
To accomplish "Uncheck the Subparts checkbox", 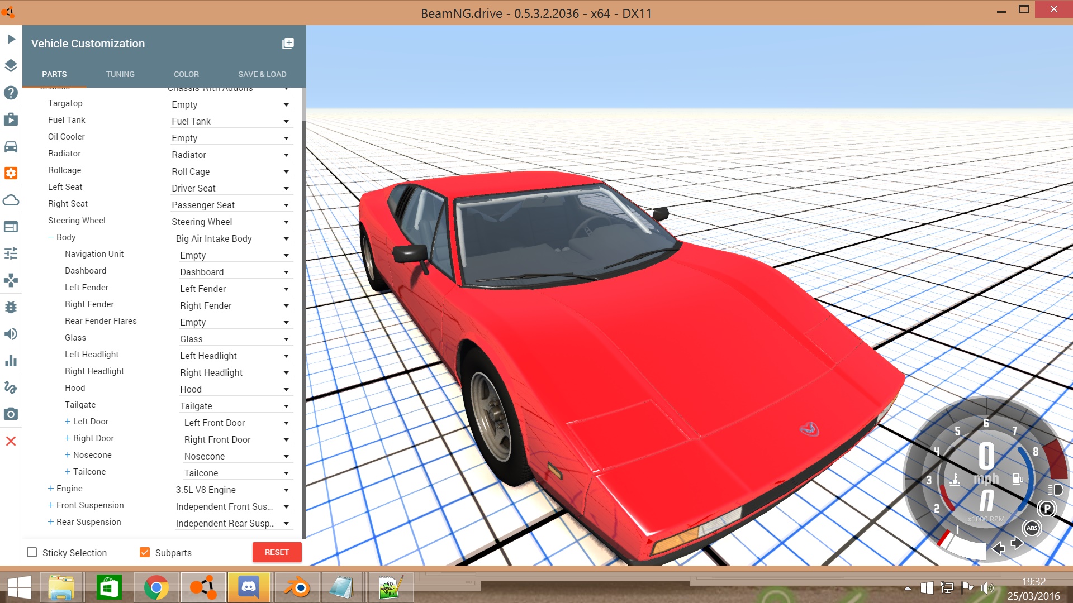I will (x=145, y=552).
